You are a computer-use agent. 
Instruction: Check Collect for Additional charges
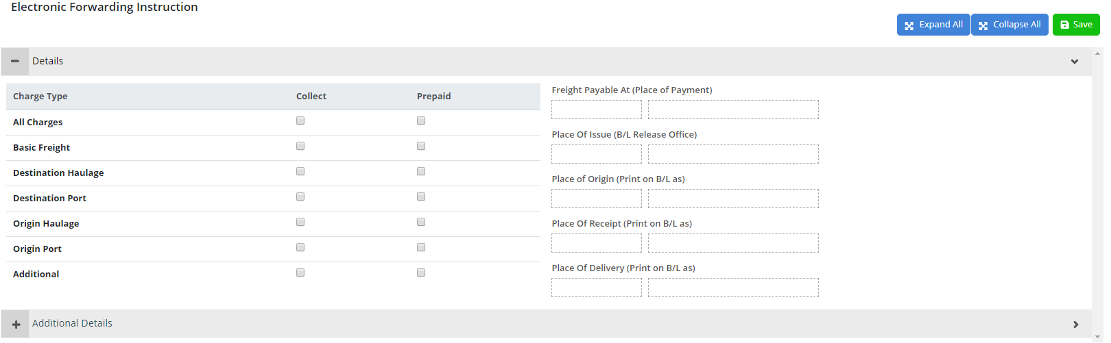(x=300, y=273)
